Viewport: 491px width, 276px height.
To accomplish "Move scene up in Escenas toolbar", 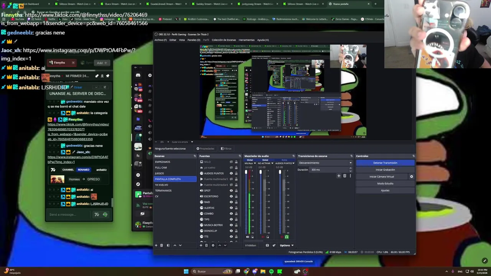I will (175, 245).
